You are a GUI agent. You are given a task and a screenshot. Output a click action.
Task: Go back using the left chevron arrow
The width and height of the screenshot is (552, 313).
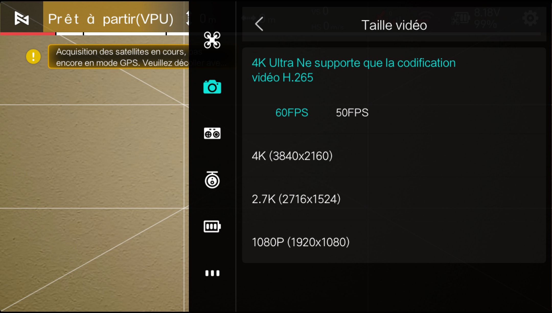point(259,24)
